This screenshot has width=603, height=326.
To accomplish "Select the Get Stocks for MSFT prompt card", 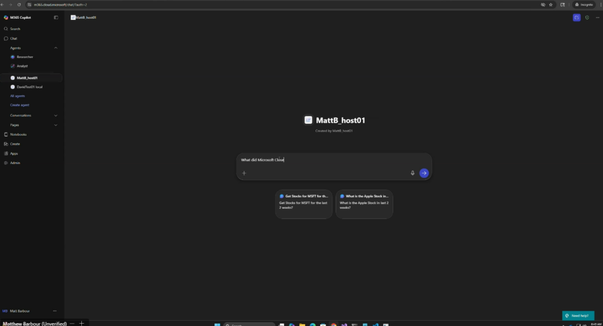I will tap(304, 204).
